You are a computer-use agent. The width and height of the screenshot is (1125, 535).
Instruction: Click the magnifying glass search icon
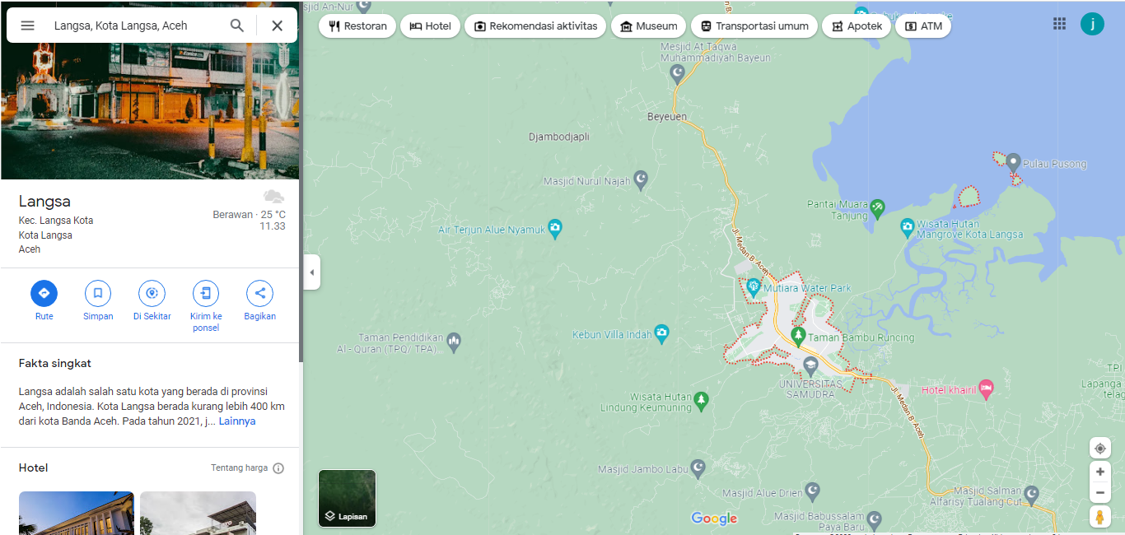click(237, 26)
